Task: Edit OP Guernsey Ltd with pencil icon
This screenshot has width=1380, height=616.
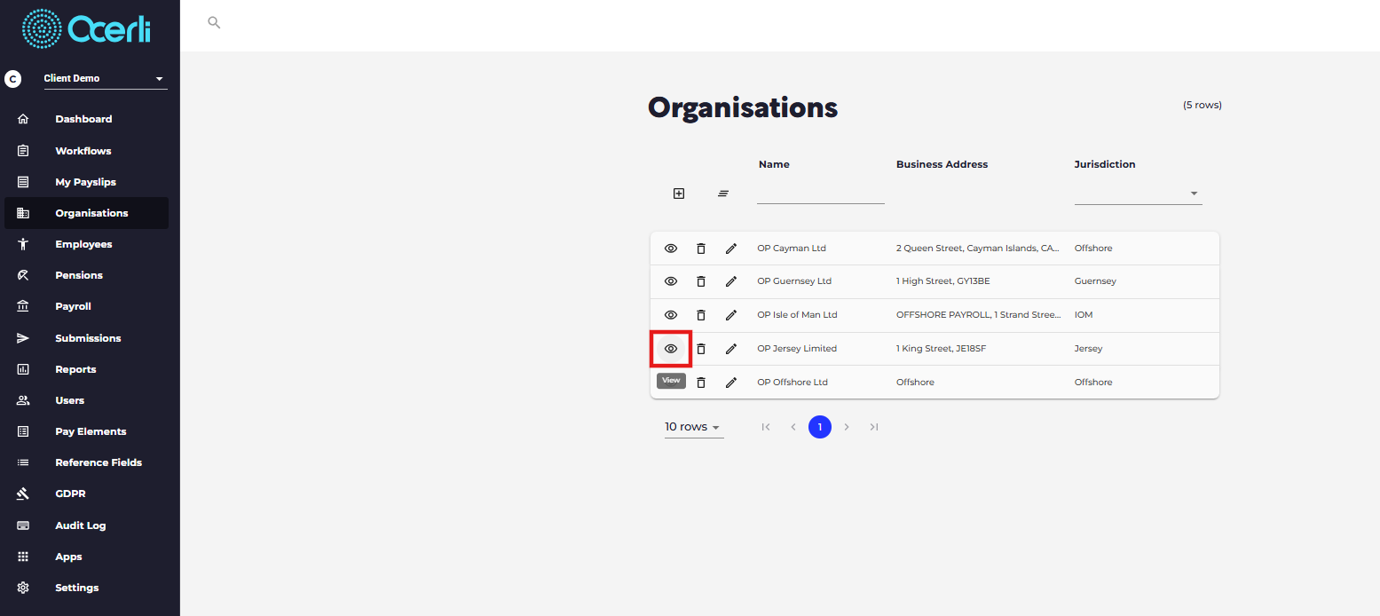Action: (x=731, y=281)
